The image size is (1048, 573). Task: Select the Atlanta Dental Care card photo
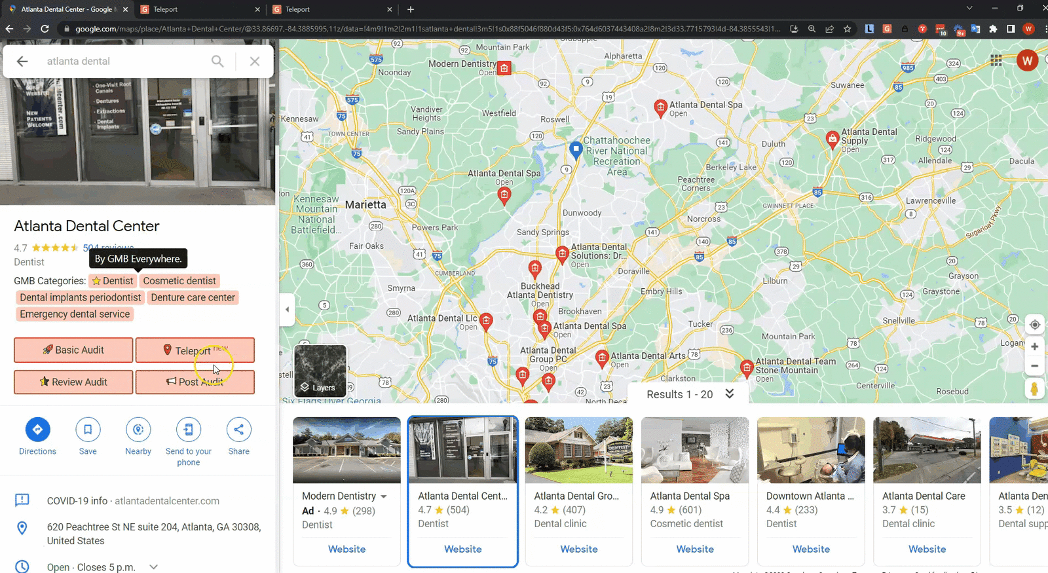[x=927, y=450]
